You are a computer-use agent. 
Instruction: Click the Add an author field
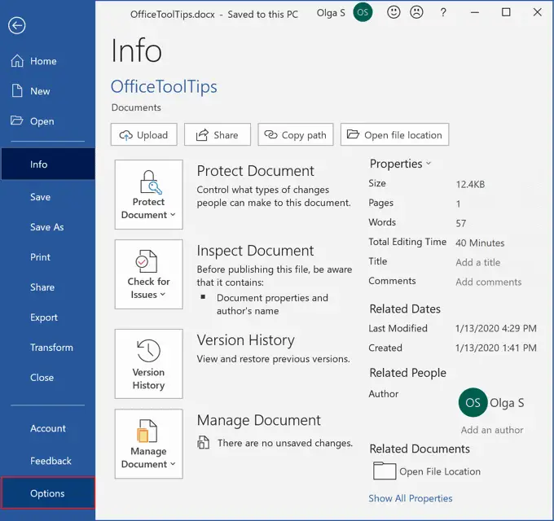492,430
